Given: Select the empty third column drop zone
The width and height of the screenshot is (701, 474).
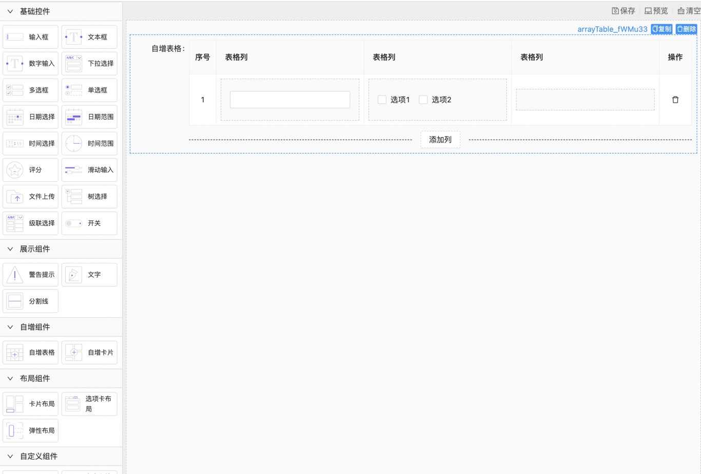Looking at the screenshot, I should (585, 100).
